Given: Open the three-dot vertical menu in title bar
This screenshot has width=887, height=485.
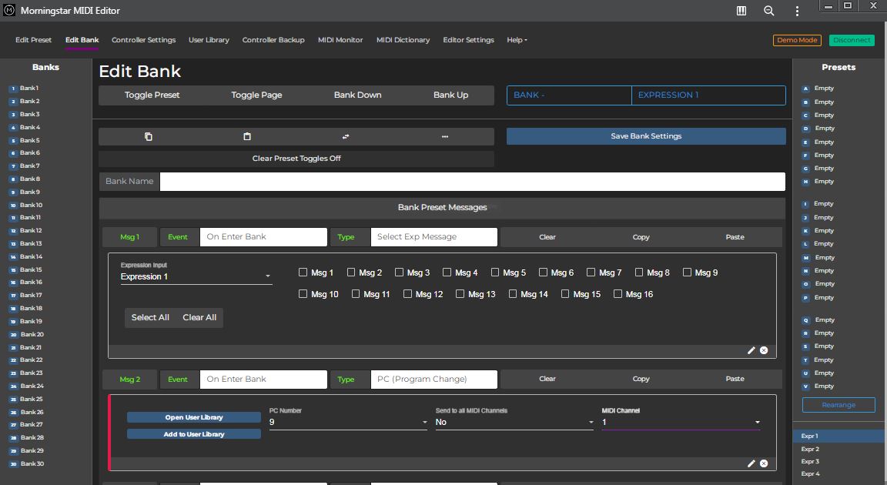Looking at the screenshot, I should click(797, 11).
